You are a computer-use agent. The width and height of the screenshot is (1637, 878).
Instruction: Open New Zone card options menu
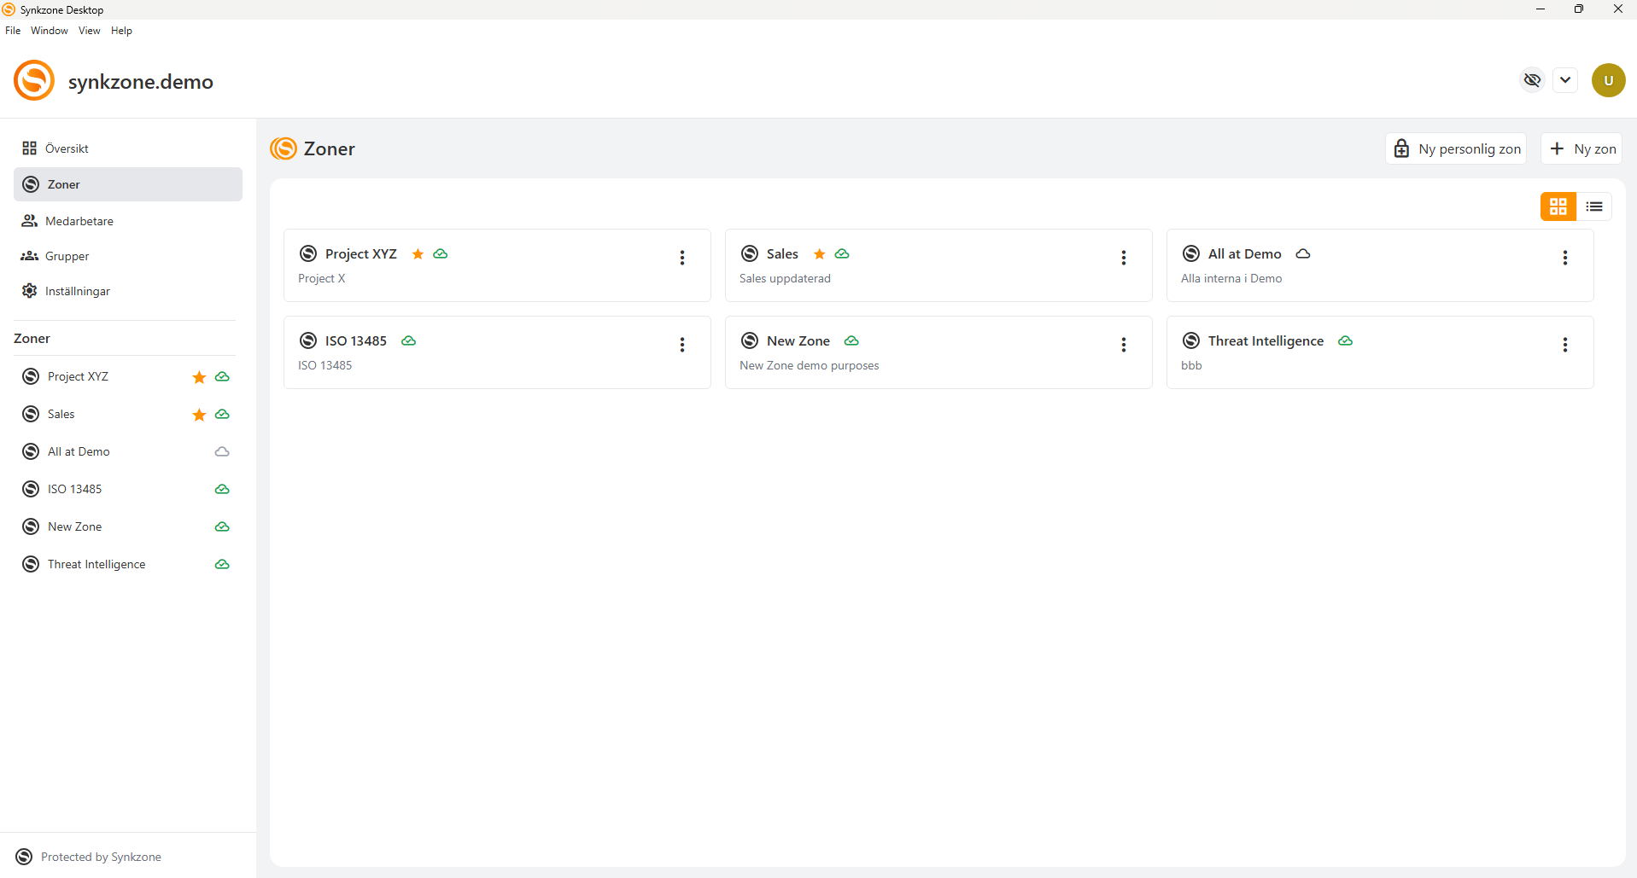(1124, 345)
